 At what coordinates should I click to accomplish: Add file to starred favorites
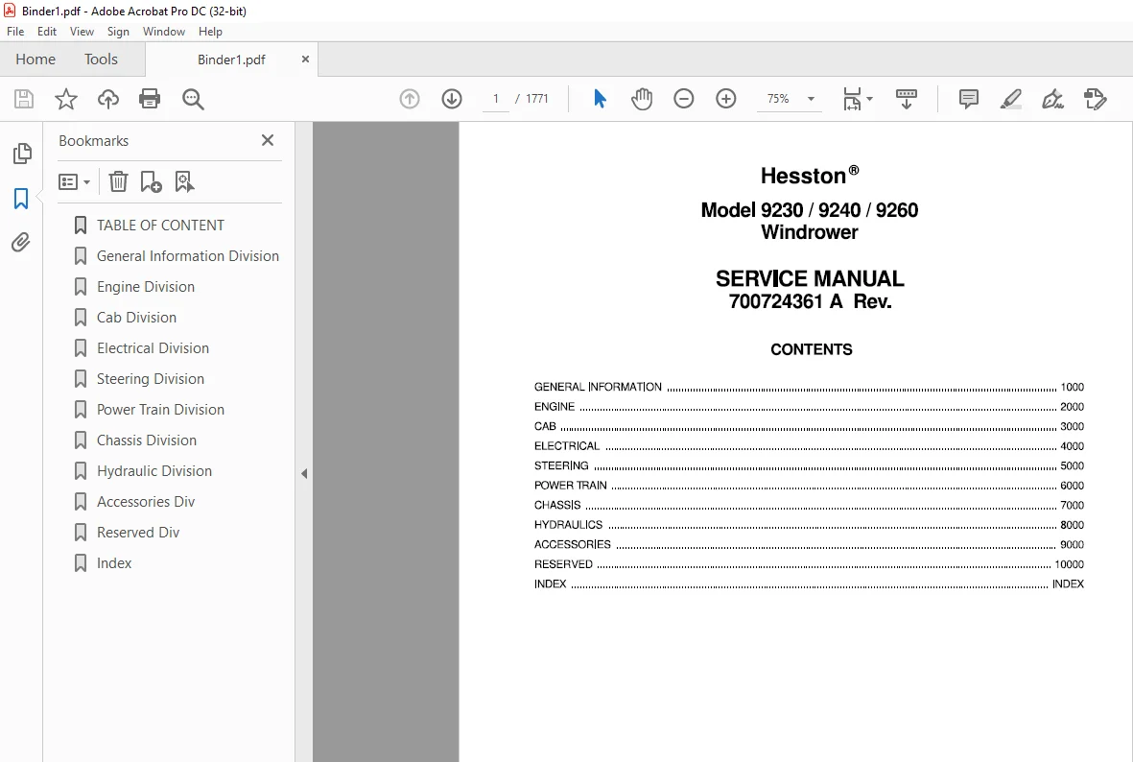66,98
